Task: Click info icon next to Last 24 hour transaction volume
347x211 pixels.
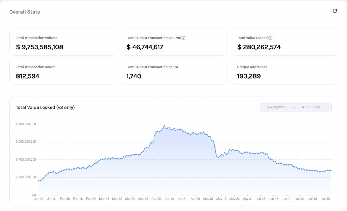Action: pos(183,38)
